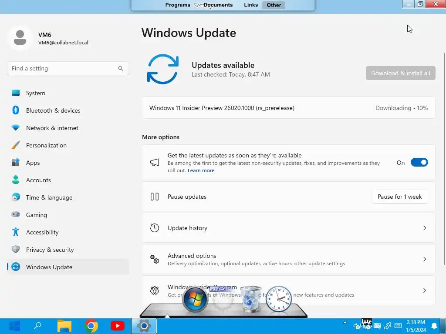Go to Network & internet settings
Image resolution: width=446 pixels, height=334 pixels.
[x=68, y=128]
